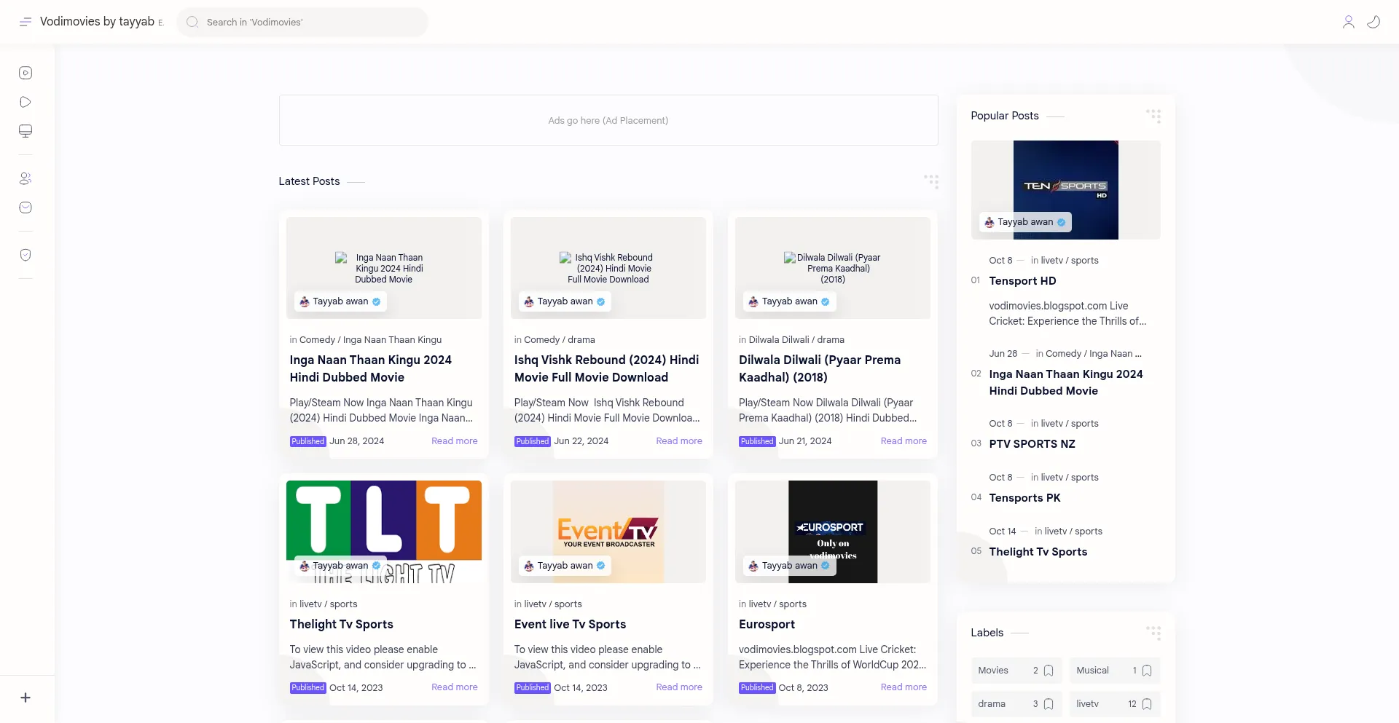
Task: Click the rounded play sidebar icon
Action: click(x=26, y=102)
